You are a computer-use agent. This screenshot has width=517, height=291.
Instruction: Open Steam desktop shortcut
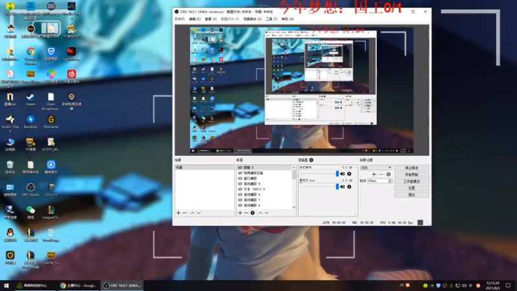(x=30, y=100)
